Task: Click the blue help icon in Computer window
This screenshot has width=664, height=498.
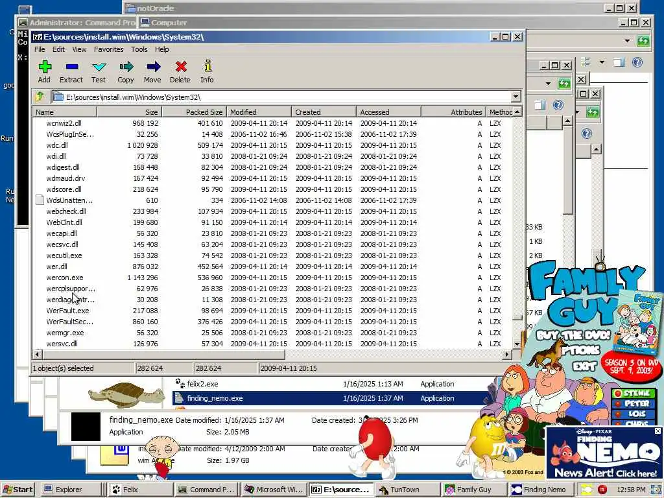Action: [x=637, y=63]
